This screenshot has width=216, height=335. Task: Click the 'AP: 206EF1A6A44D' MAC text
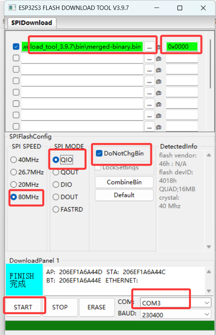pos(74,272)
